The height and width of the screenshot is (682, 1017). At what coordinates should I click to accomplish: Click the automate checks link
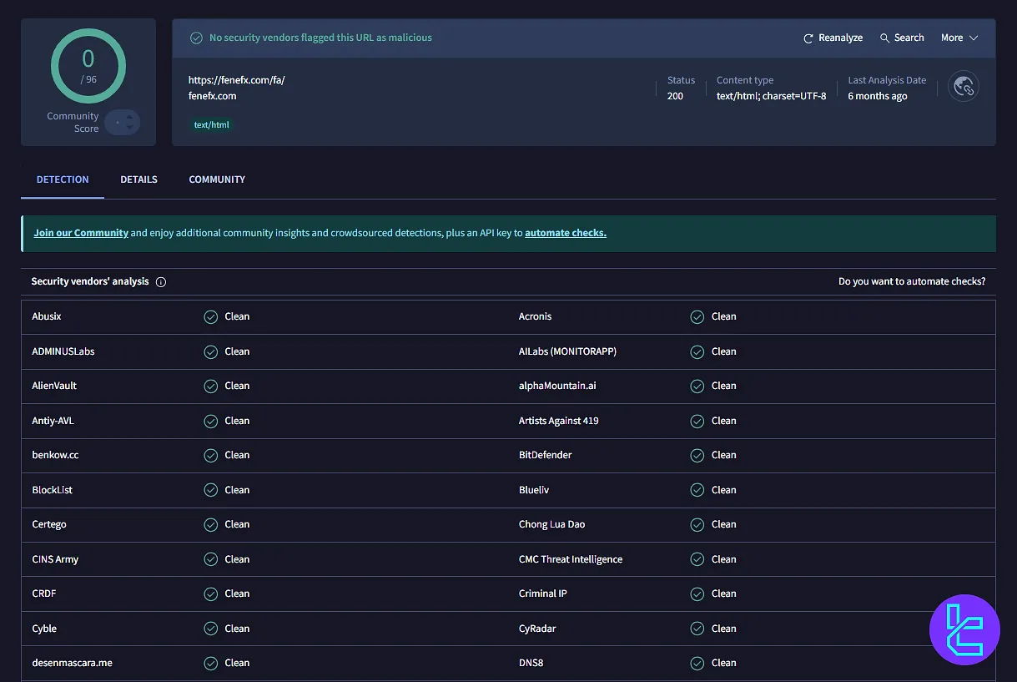coord(566,233)
